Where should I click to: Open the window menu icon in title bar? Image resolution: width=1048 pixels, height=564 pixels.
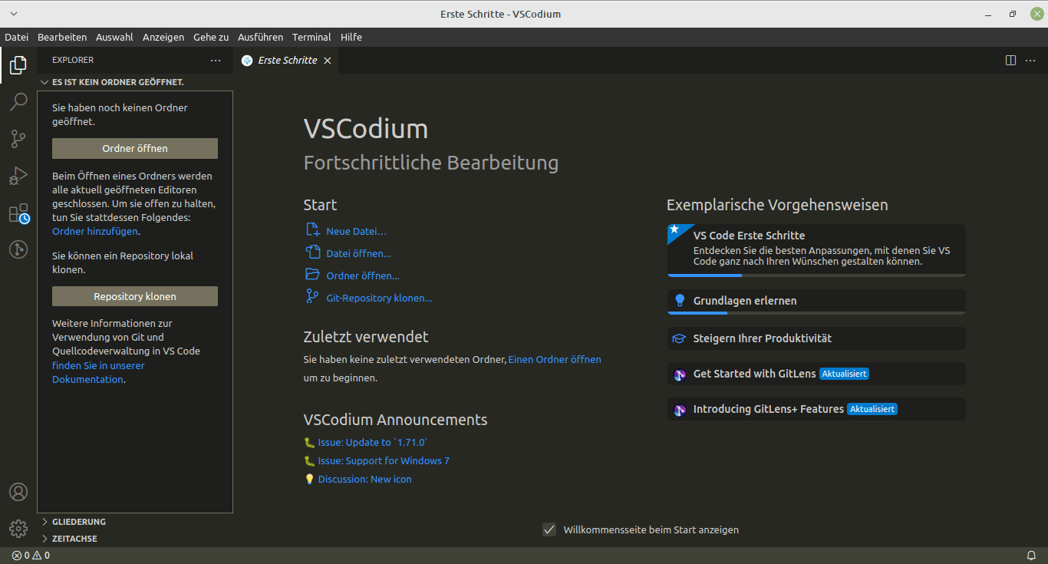(x=15, y=14)
